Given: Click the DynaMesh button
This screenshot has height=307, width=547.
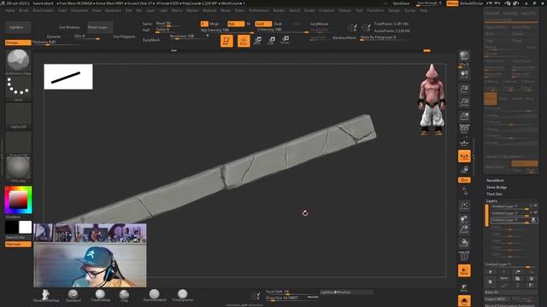Looking at the screenshot, I should pos(151,40).
